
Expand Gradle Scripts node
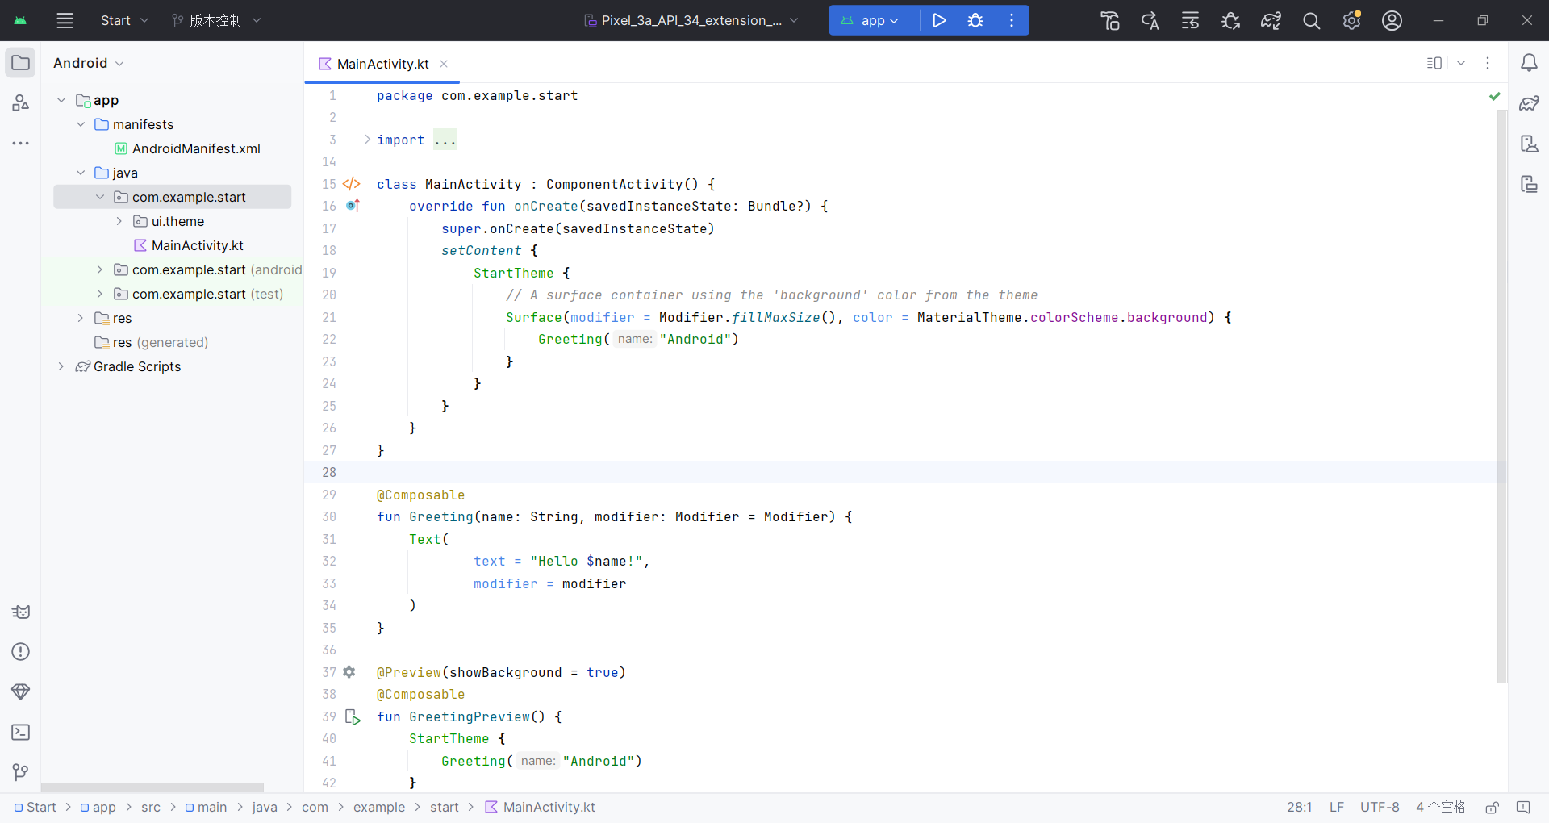pos(61,366)
